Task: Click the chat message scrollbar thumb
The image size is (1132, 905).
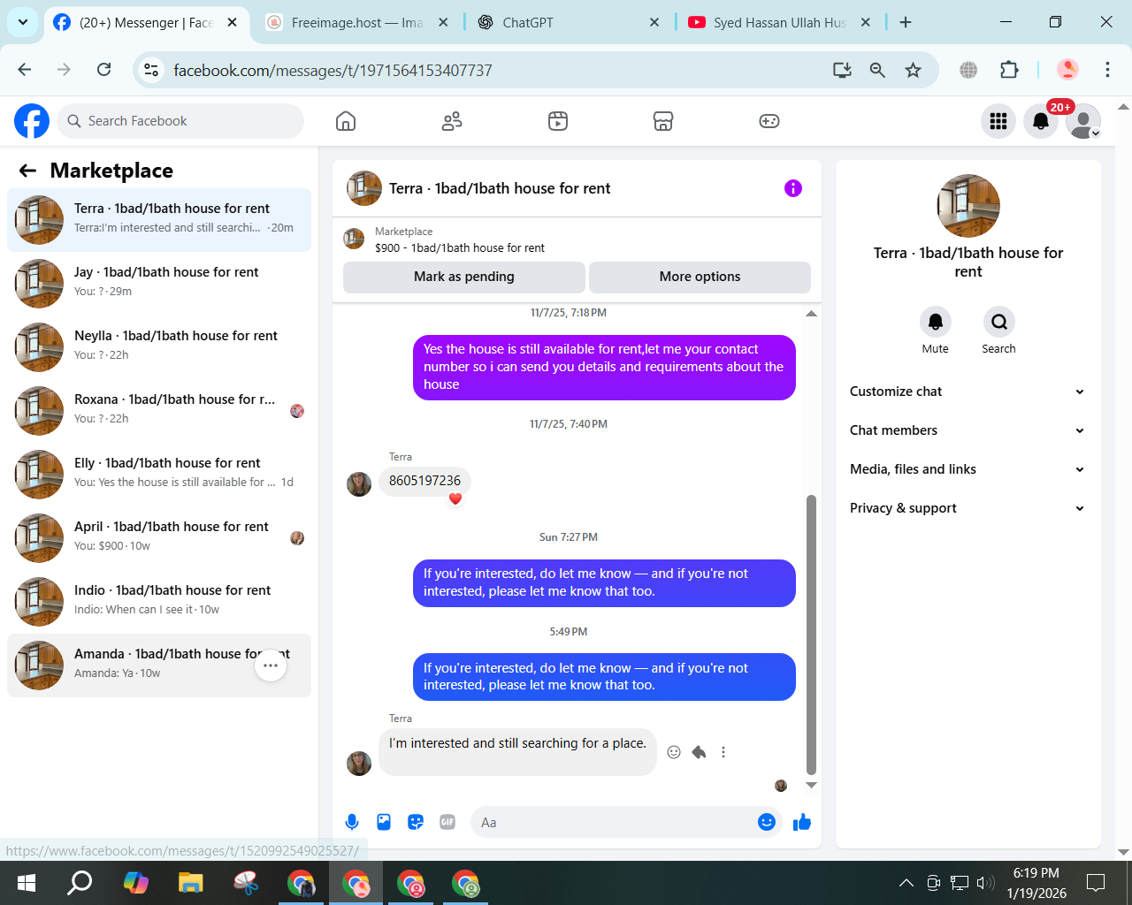Action: (811, 635)
